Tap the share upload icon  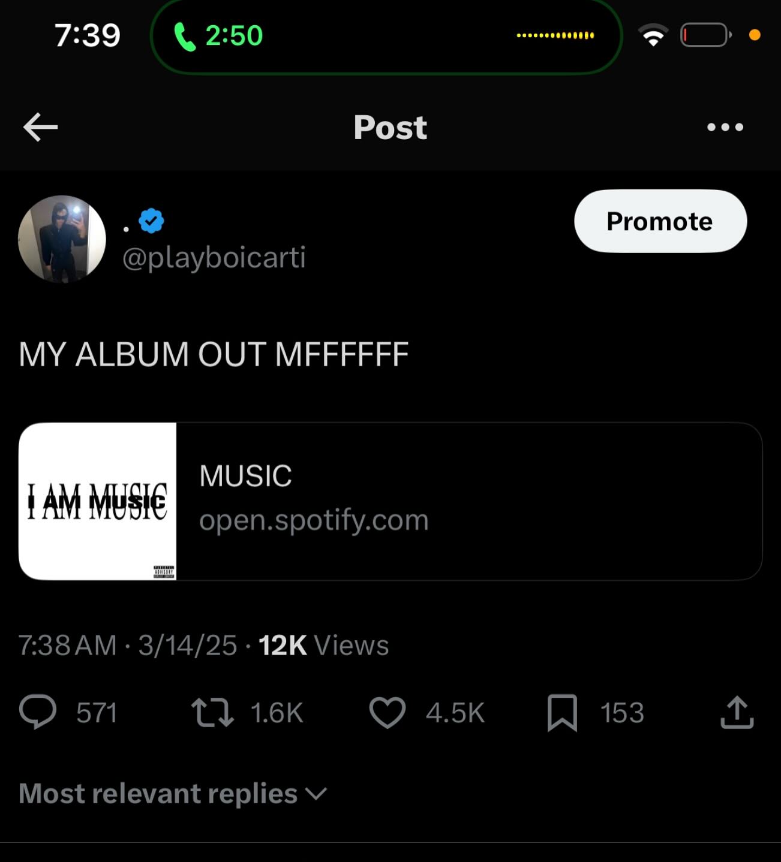point(737,713)
